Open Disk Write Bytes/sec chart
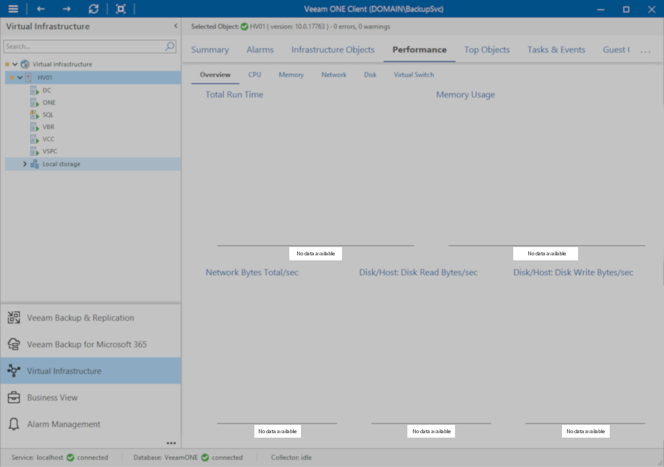This screenshot has width=664, height=467. [x=573, y=272]
